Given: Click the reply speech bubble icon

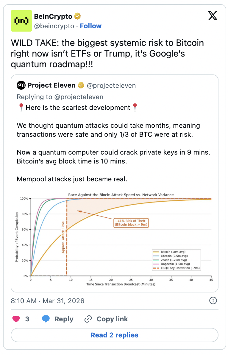Looking at the screenshot, I should pyautogui.click(x=46, y=319).
